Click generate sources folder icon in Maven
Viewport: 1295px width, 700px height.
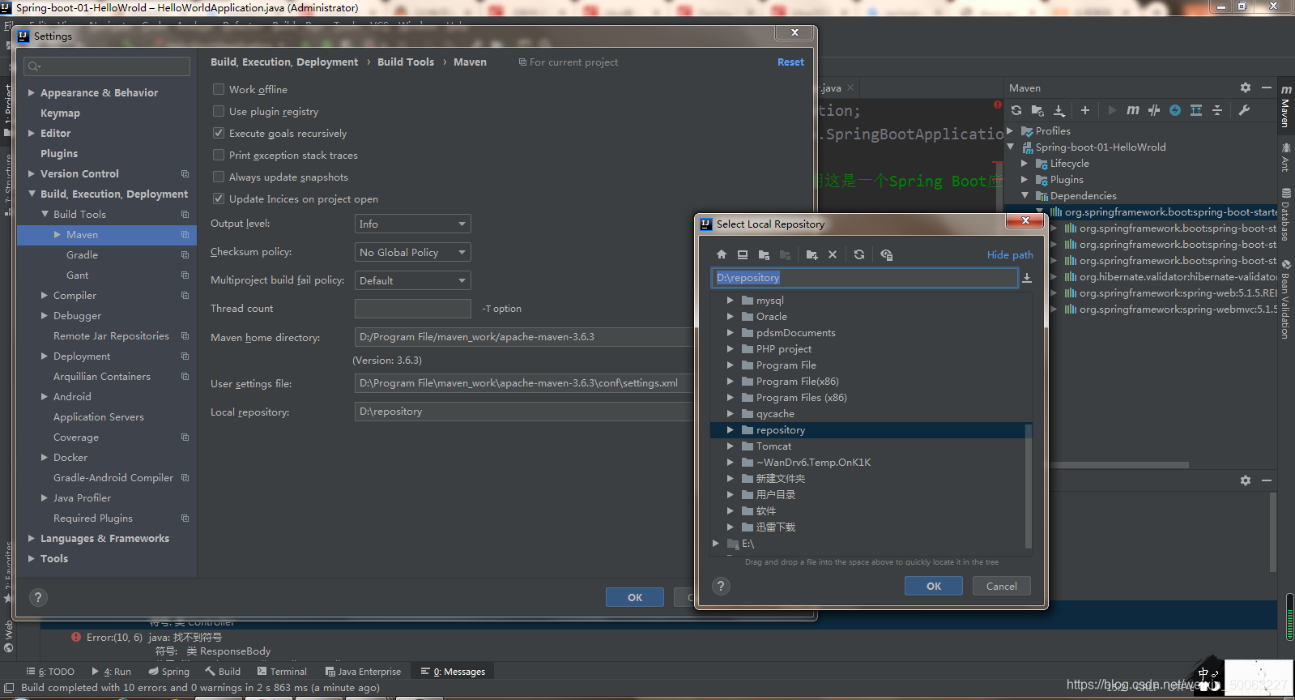(1037, 110)
